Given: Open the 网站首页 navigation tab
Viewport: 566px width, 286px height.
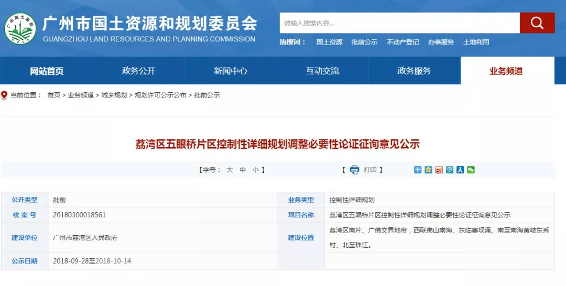Looking at the screenshot, I should tap(47, 71).
